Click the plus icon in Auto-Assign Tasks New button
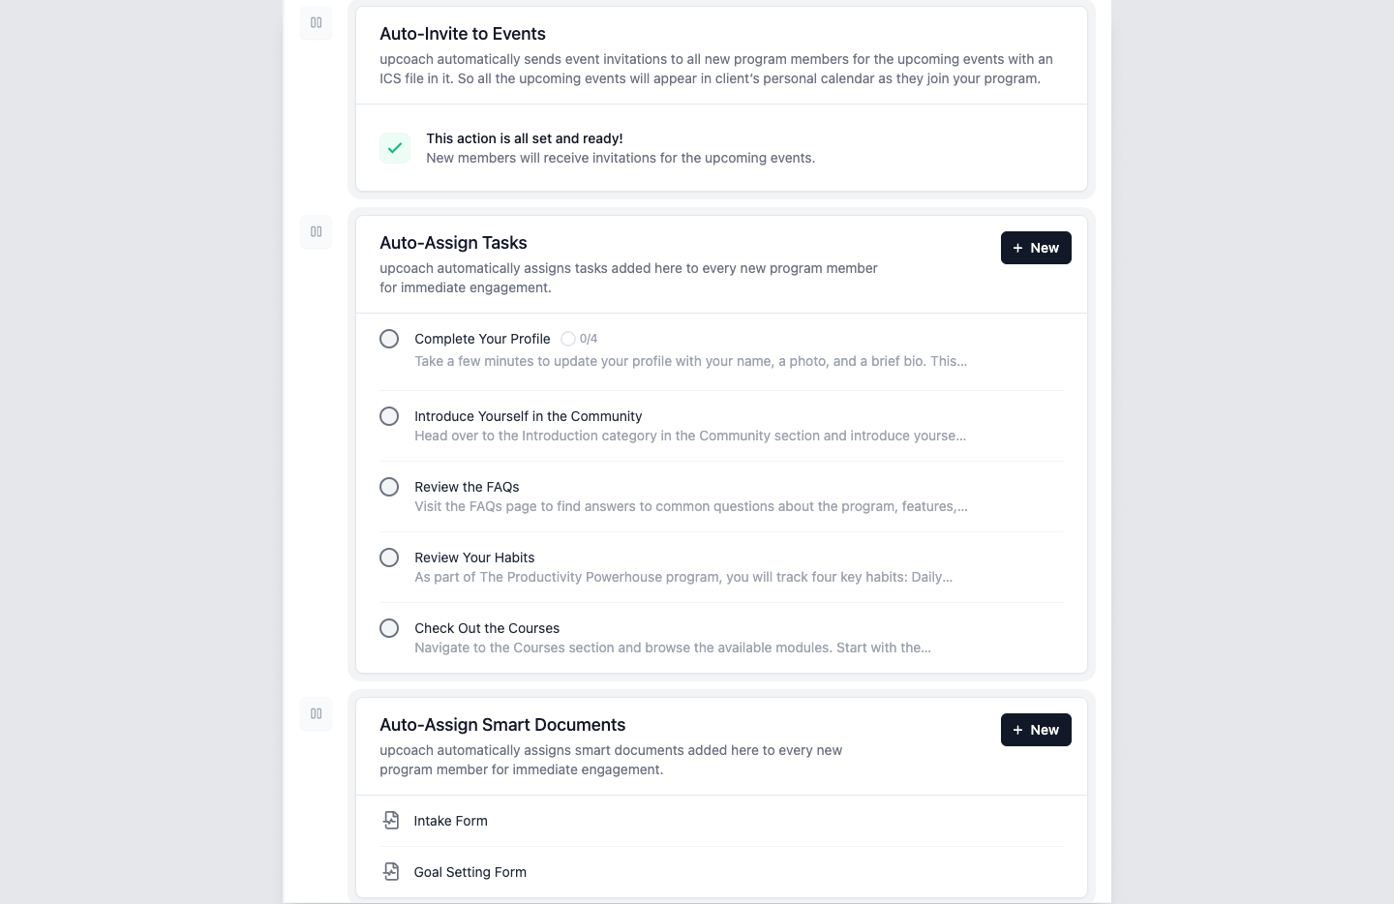The width and height of the screenshot is (1394, 904). tap(1017, 249)
